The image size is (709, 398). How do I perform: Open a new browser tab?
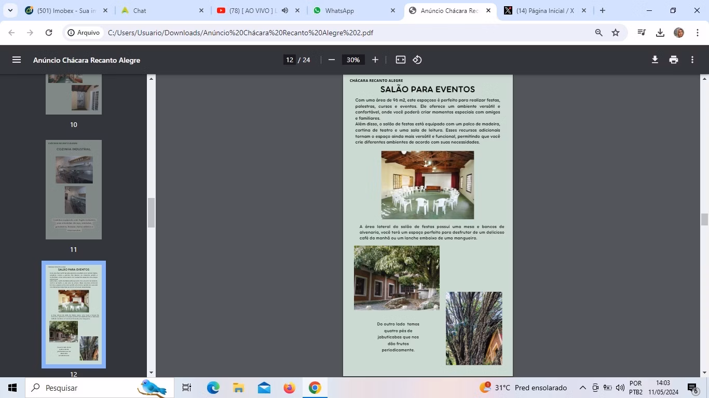tap(603, 10)
